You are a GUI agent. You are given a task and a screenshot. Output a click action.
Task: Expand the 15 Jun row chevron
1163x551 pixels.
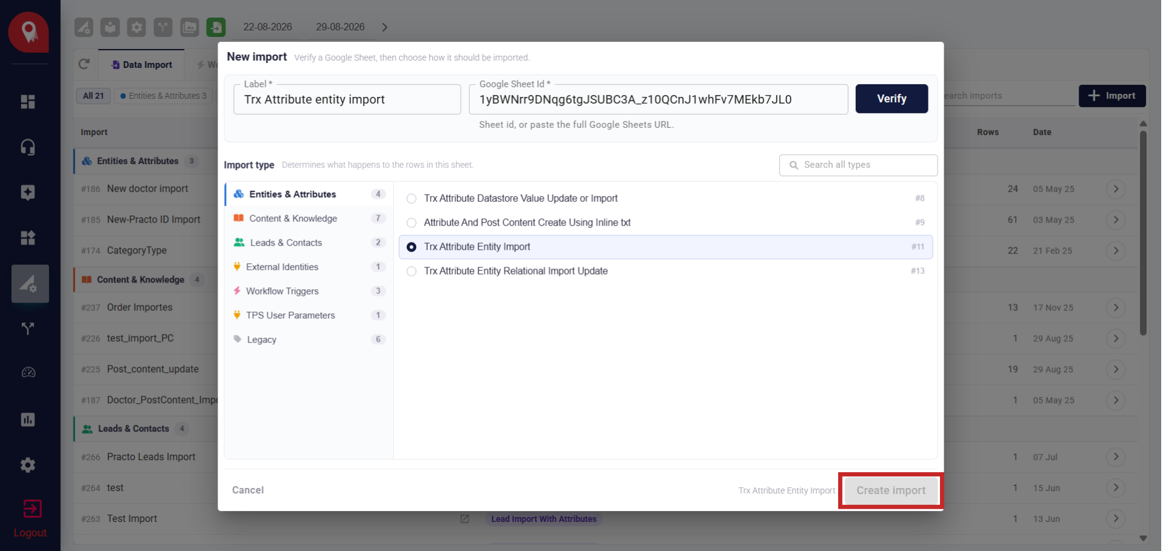click(1116, 488)
